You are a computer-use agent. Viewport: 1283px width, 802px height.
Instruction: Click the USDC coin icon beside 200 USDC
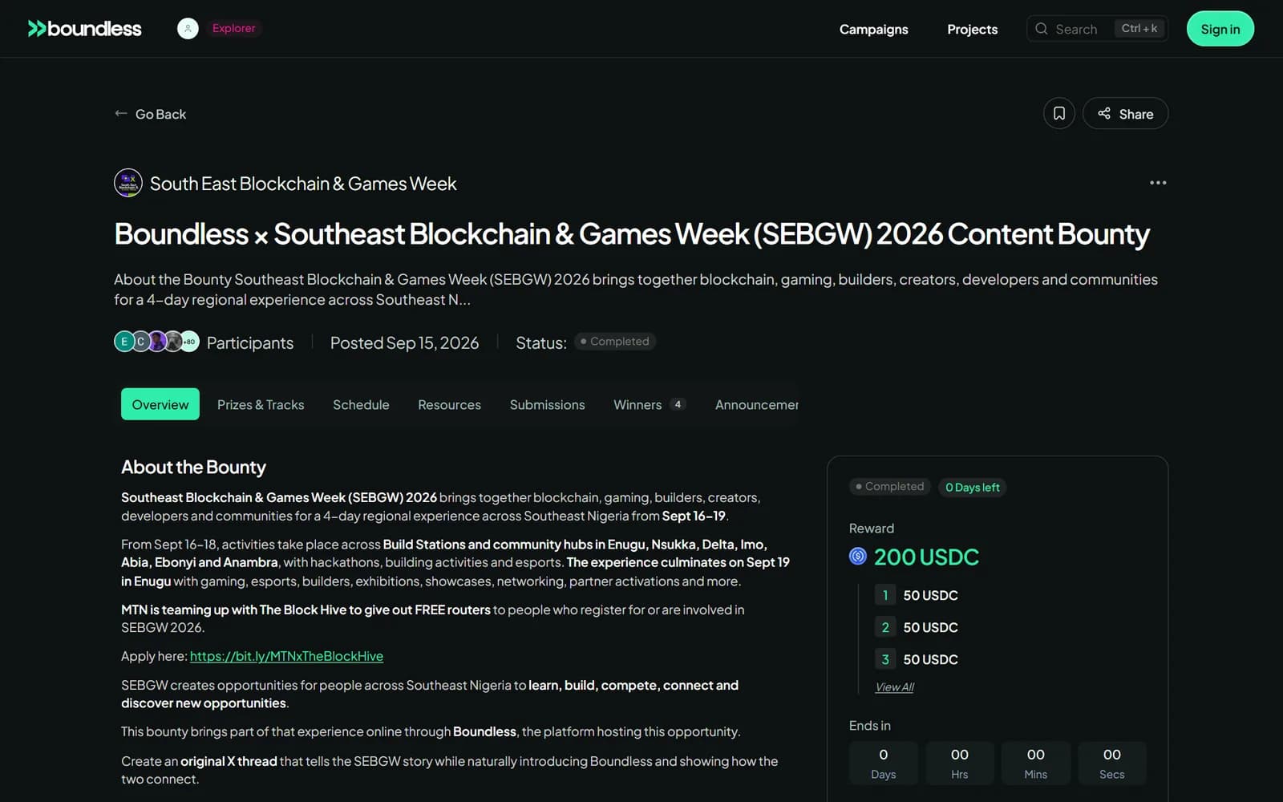(x=858, y=557)
